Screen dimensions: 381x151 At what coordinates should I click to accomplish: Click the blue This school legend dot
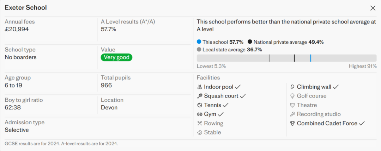click(199, 42)
